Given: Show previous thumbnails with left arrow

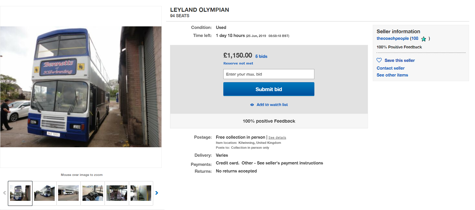Looking at the screenshot, I should click(5, 193).
